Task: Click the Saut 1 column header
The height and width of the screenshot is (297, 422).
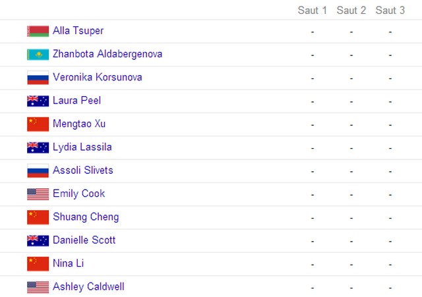Action: (x=313, y=11)
